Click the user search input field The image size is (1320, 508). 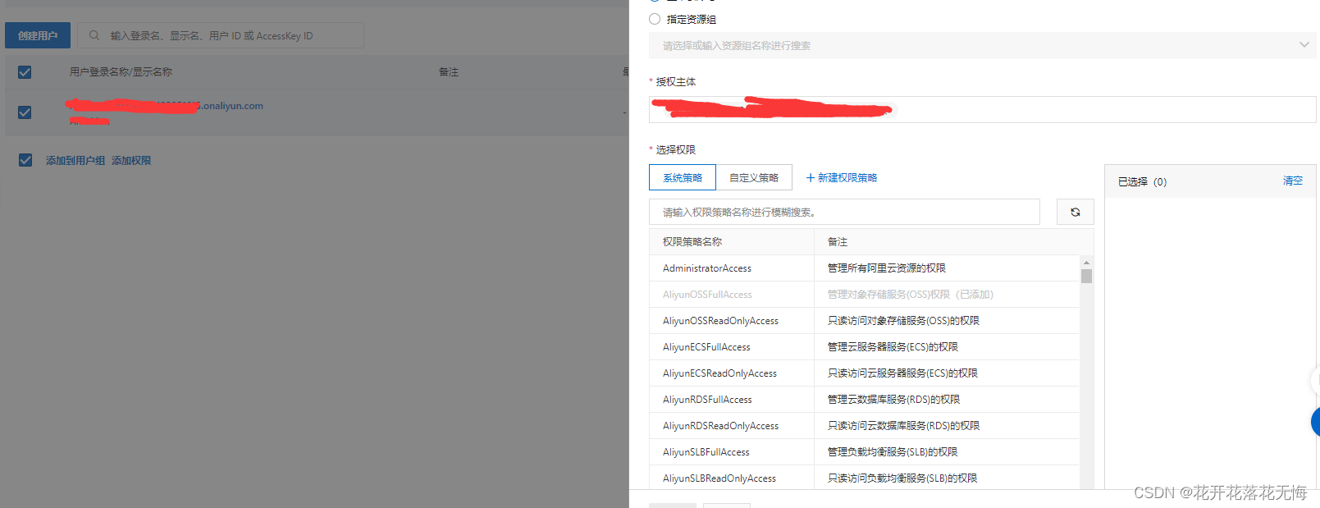click(x=221, y=35)
